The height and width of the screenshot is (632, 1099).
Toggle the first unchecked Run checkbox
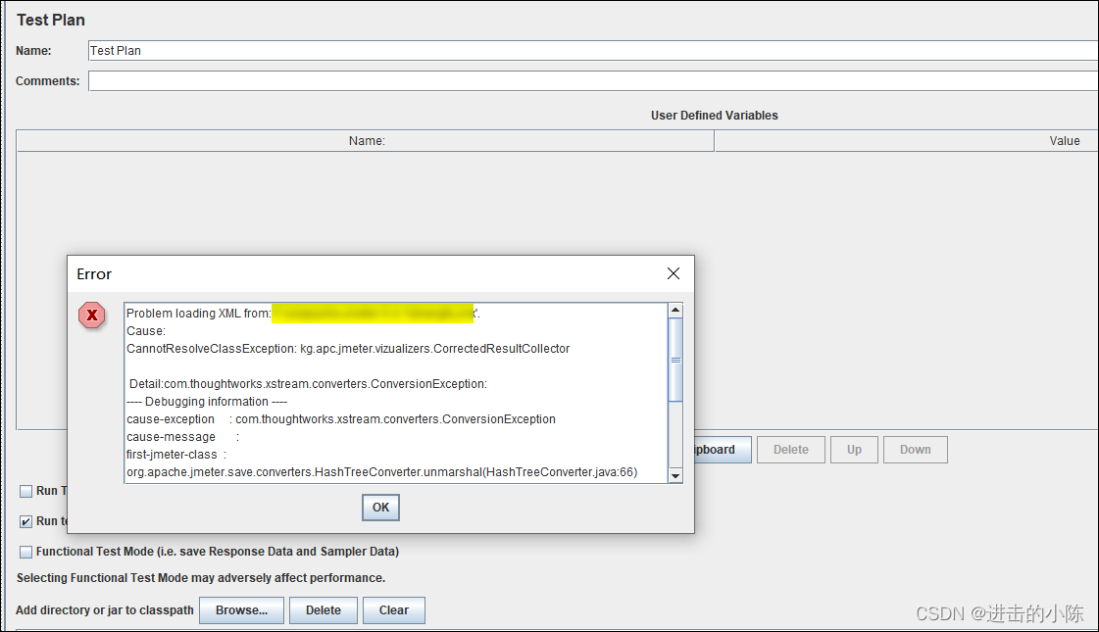(25, 491)
